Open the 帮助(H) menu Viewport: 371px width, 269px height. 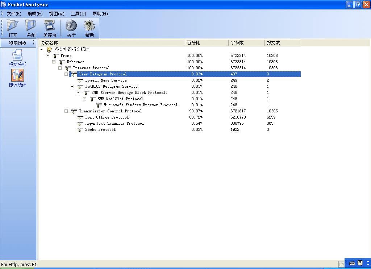point(100,14)
